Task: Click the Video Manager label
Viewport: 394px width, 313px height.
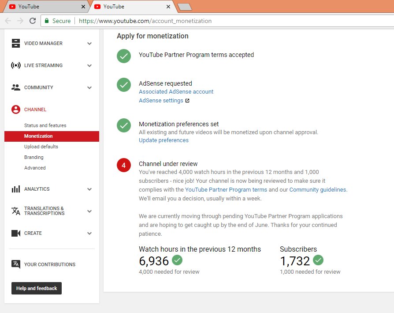Action: 43,43
